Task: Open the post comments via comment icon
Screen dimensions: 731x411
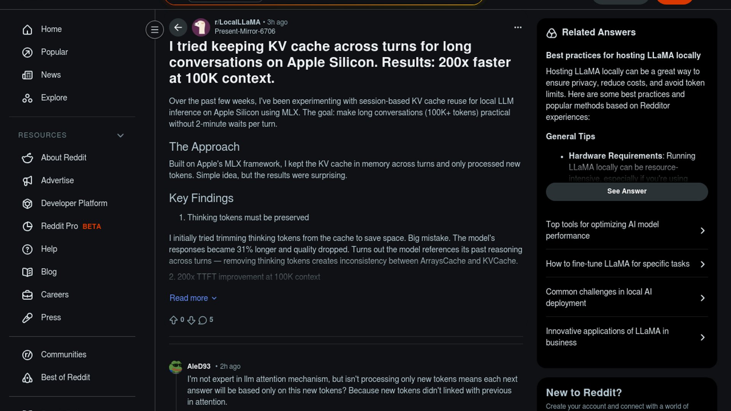Action: coord(203,320)
